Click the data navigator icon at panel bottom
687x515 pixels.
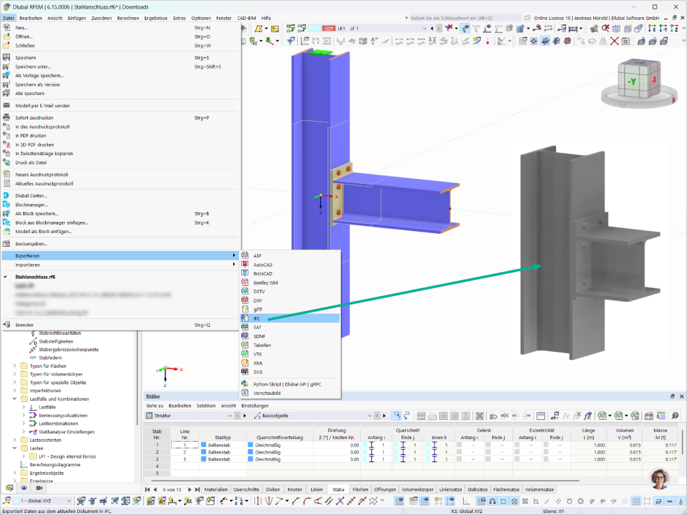pyautogui.click(x=9, y=487)
